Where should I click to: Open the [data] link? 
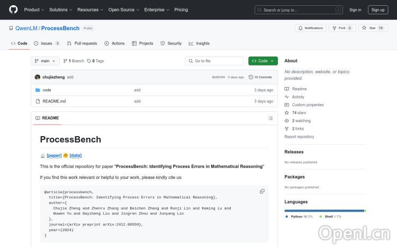[76, 155]
